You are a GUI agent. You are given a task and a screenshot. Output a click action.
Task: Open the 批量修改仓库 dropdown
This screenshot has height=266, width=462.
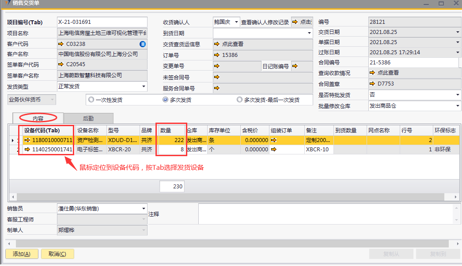pos(458,106)
